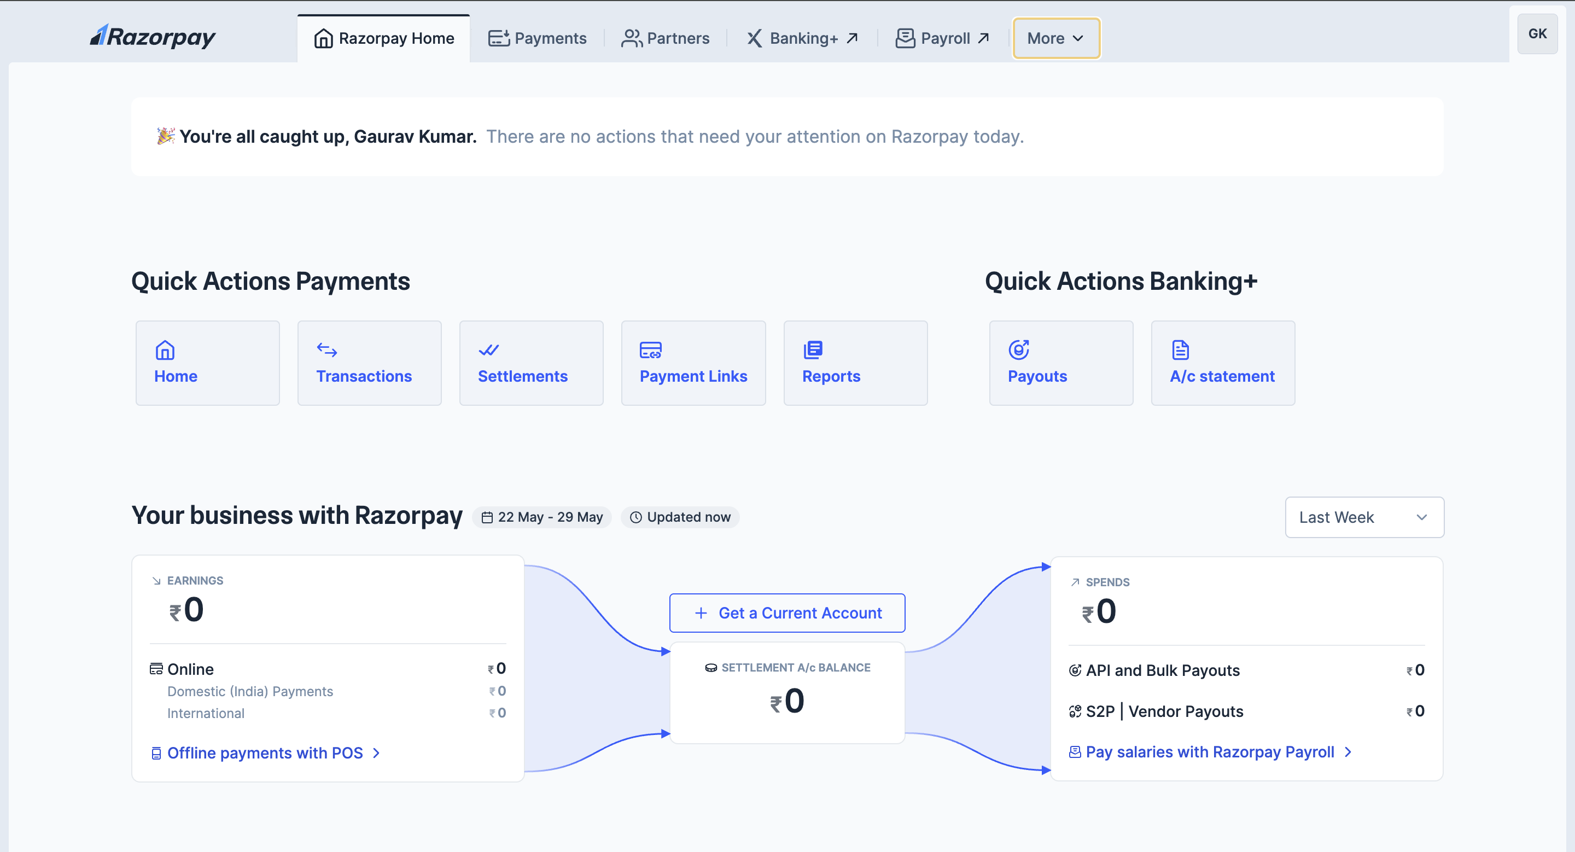Screen dimensions: 1575x852
Task: Click the Get a Current Account button
Action: [x=787, y=613]
